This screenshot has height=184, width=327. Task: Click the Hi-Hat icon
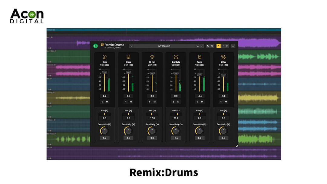[152, 57]
